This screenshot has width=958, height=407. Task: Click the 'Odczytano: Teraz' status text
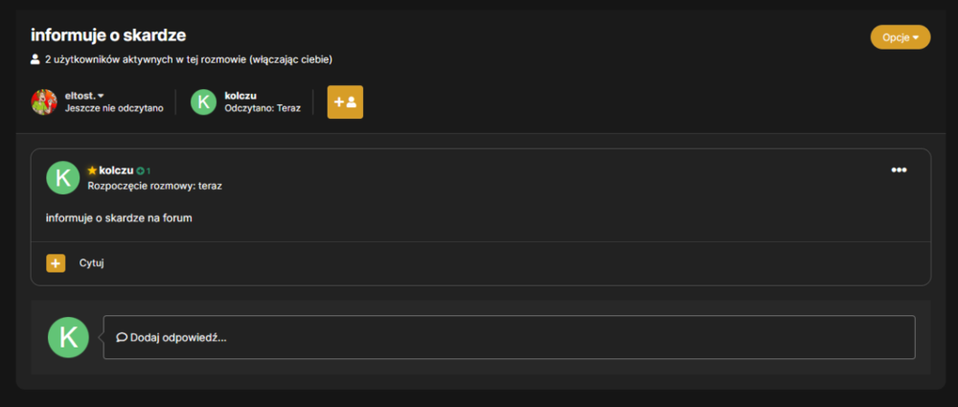point(262,108)
